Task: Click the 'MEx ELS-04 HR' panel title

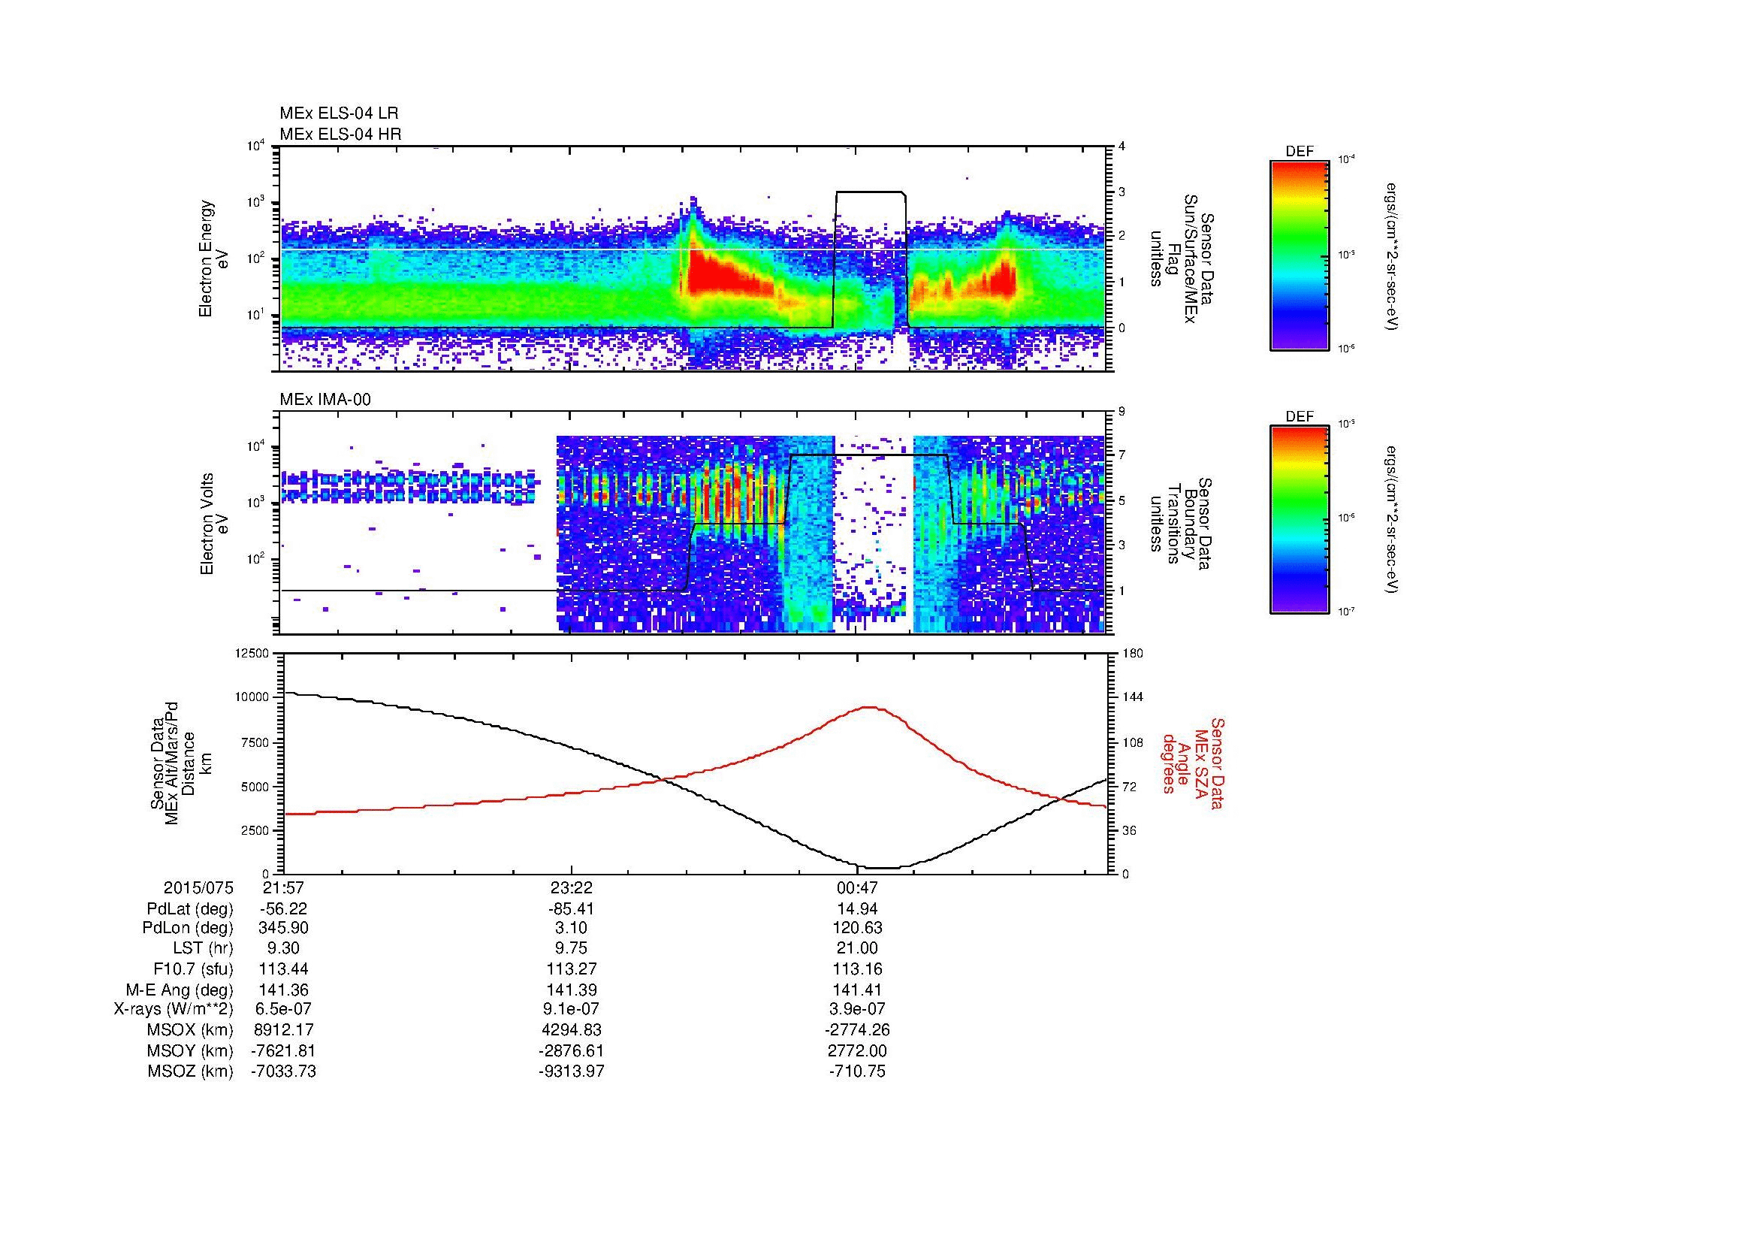Action: (x=340, y=134)
